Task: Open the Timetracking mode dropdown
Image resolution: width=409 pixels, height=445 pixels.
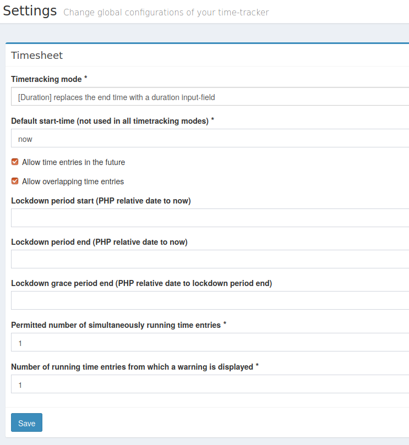Action: 209,96
